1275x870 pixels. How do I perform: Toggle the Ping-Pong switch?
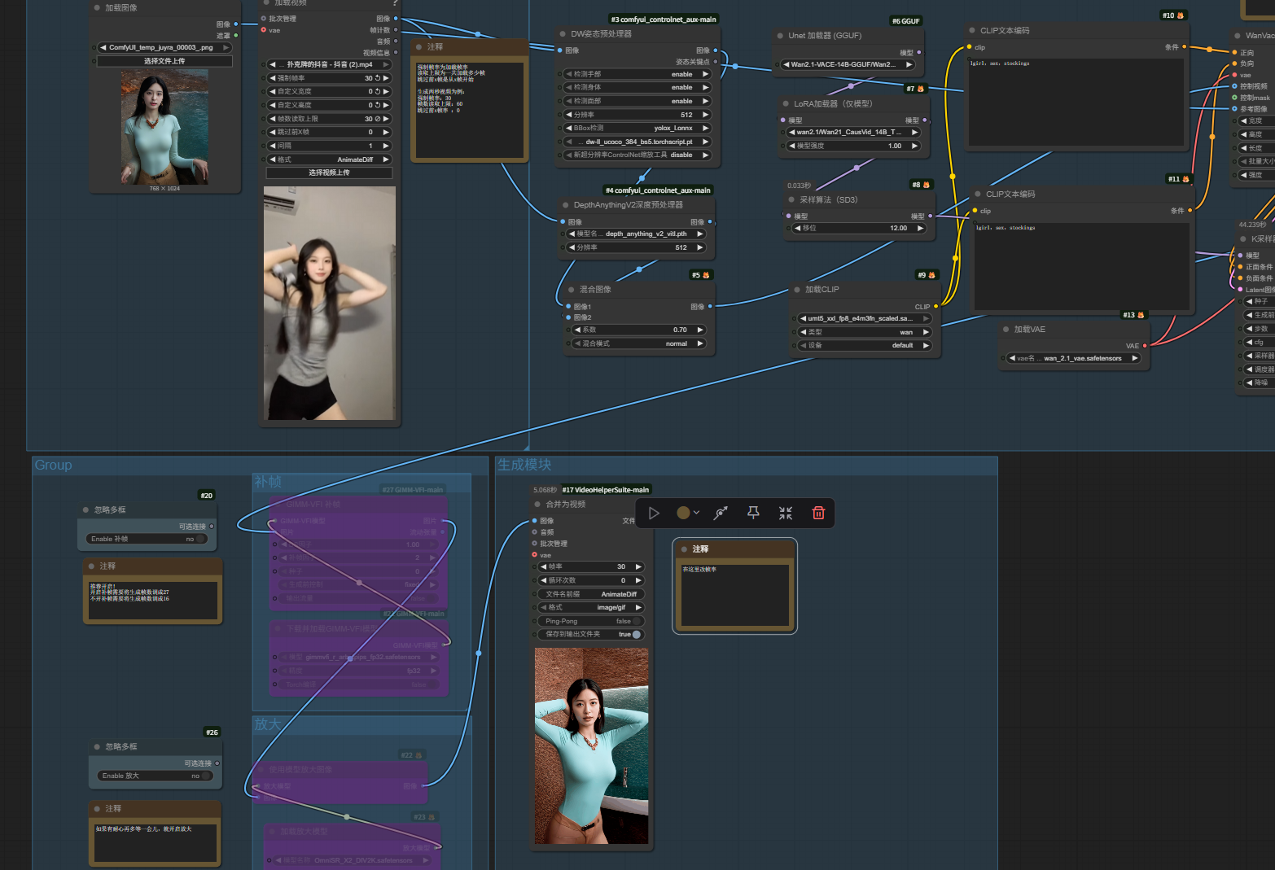point(637,621)
